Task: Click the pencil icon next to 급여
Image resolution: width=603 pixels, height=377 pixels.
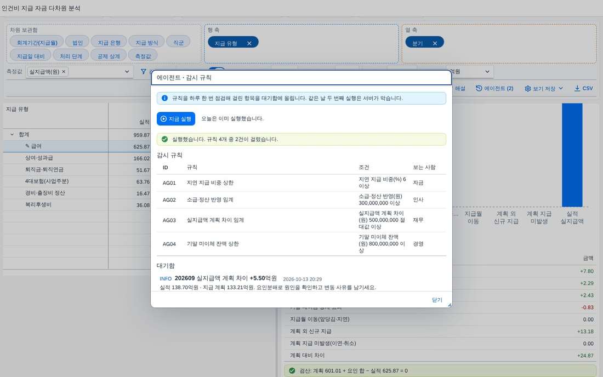Action: (x=27, y=146)
